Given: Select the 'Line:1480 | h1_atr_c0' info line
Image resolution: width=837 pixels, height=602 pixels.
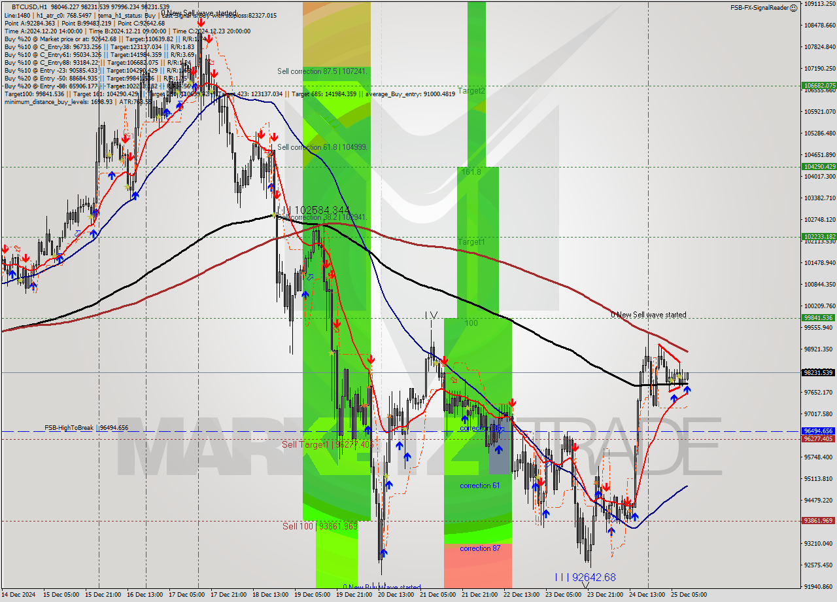Looking at the screenshot, I should coord(140,15).
